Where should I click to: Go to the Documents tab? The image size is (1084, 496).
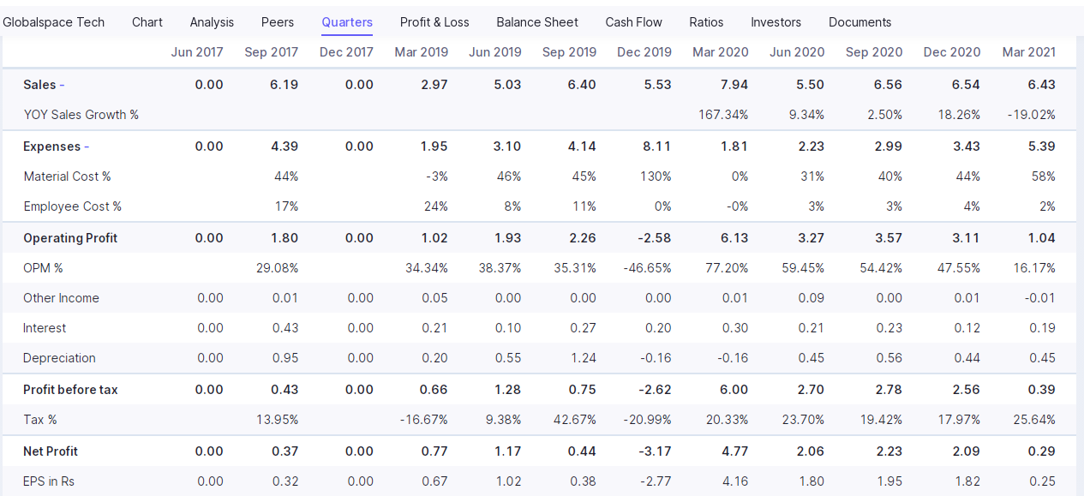(859, 22)
